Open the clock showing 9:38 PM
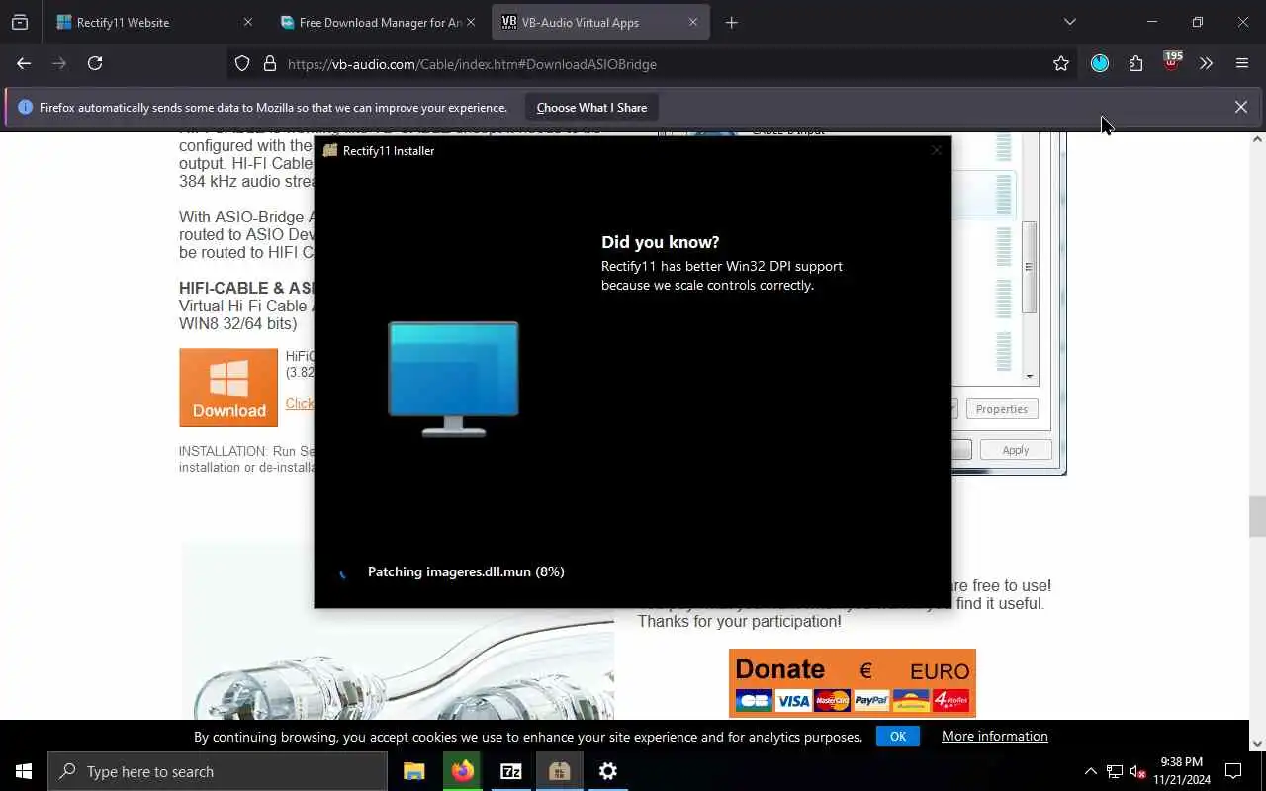The width and height of the screenshot is (1266, 791). point(1182,771)
